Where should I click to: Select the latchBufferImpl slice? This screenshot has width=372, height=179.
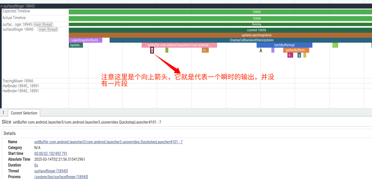284,45
